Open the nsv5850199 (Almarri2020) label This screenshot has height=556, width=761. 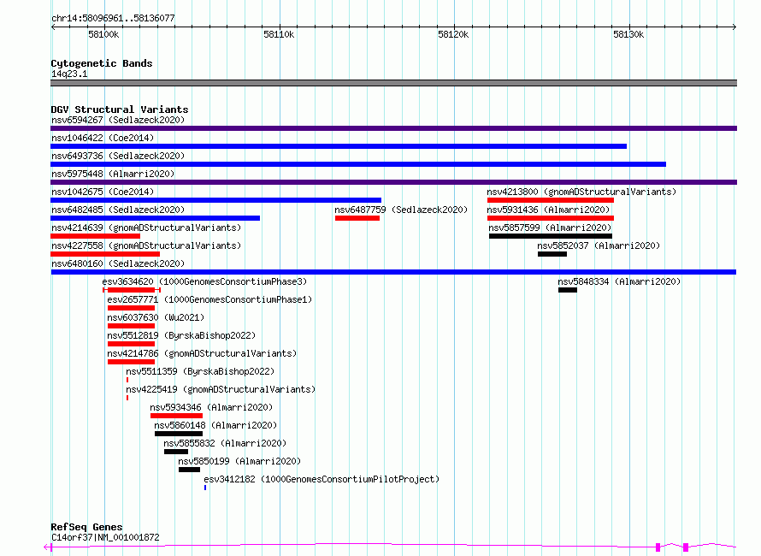[239, 461]
